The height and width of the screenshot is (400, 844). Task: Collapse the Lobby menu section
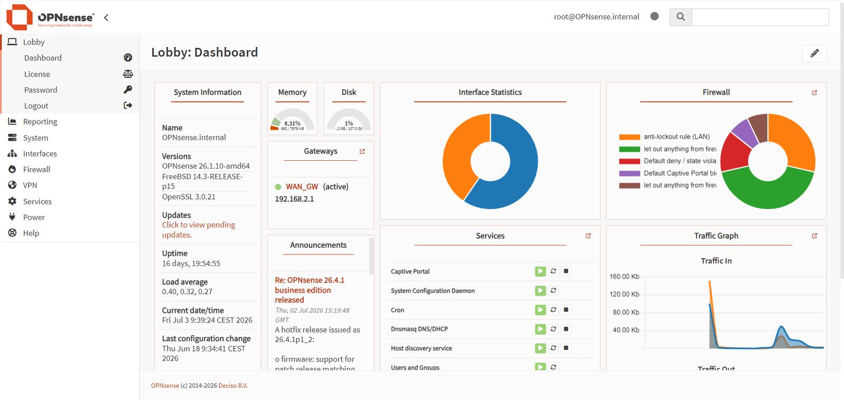coord(70,42)
